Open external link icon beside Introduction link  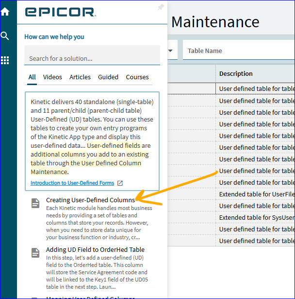120,183
